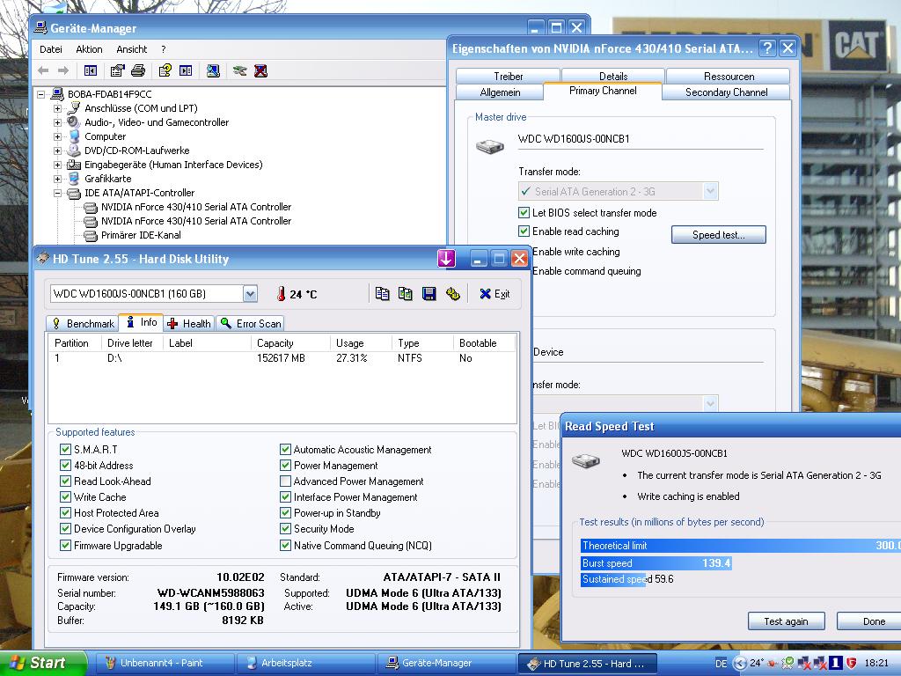The height and width of the screenshot is (676, 901).
Task: Select Primärer IDE-Kanal tree item
Action: coord(141,235)
